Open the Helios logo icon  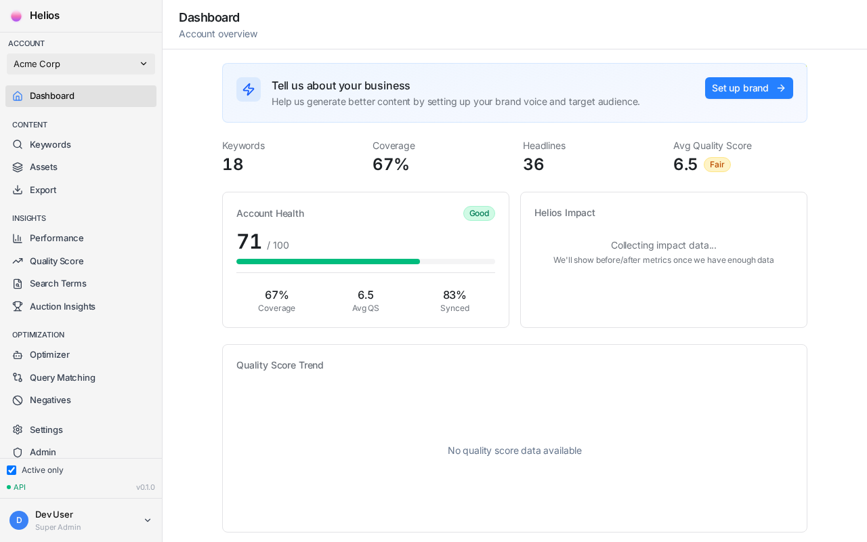pos(16,16)
